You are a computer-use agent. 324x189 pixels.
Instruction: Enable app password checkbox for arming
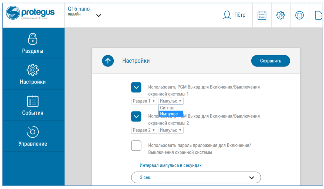136,145
